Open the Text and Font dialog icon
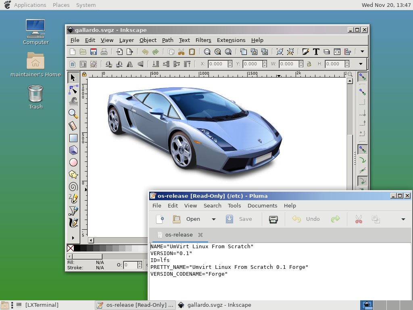Screen dimensions: 413x310 (x=316, y=52)
